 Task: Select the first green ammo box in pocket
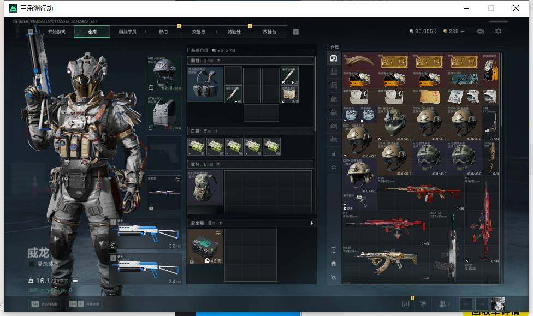point(197,146)
